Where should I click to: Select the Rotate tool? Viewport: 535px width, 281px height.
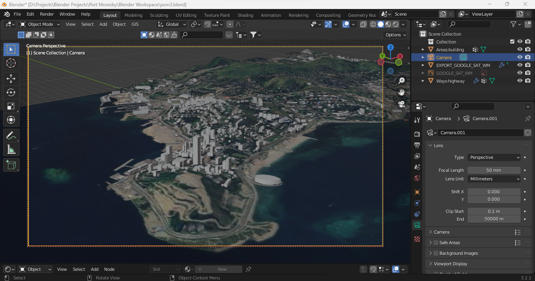coord(11,92)
